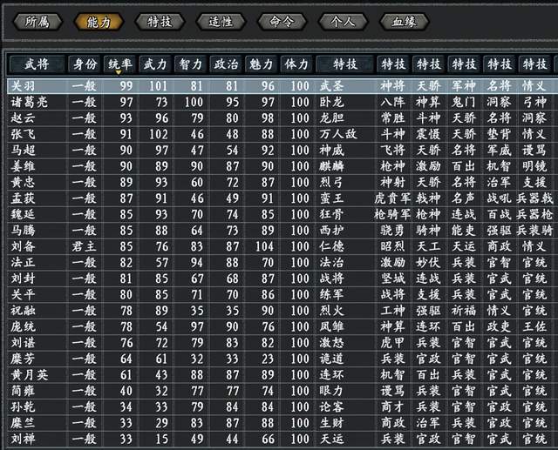Open the 特技 tab
Viewport: 558px width, 450px height.
point(160,22)
